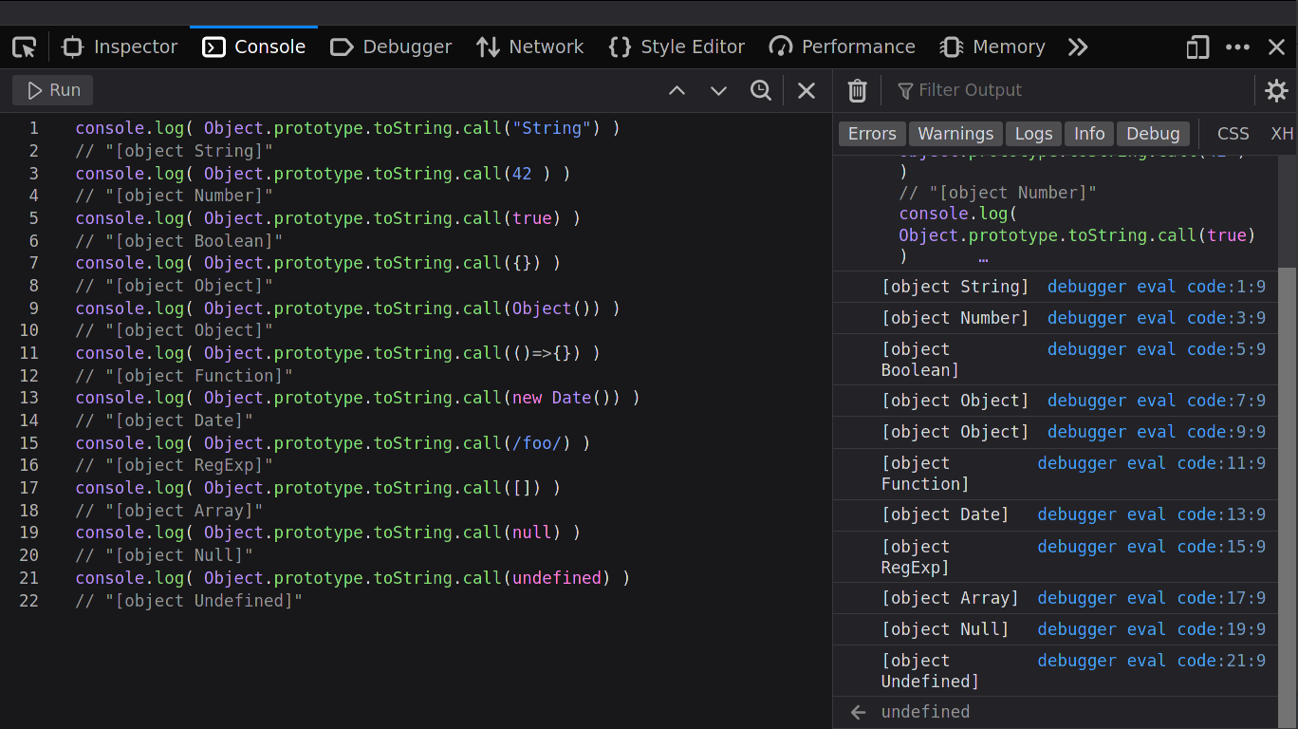The height and width of the screenshot is (729, 1298).
Task: Toggle the XHR filter
Action: click(1283, 134)
